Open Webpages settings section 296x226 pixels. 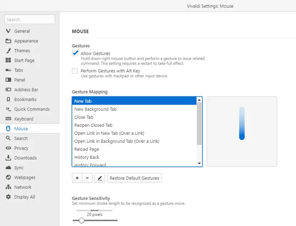25,178
